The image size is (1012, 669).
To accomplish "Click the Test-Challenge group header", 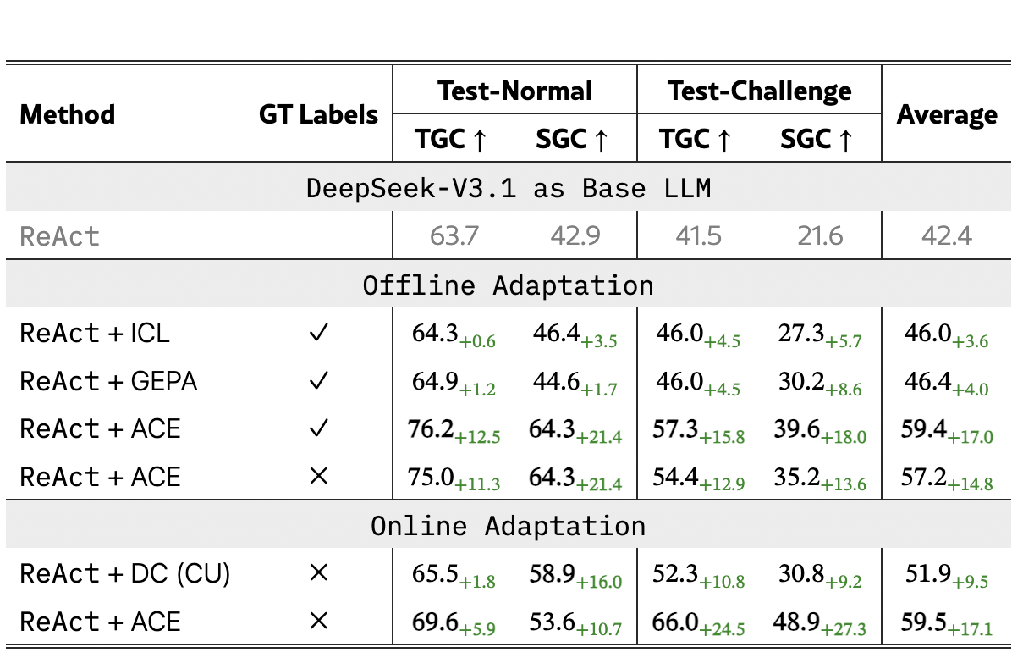I will [x=759, y=91].
